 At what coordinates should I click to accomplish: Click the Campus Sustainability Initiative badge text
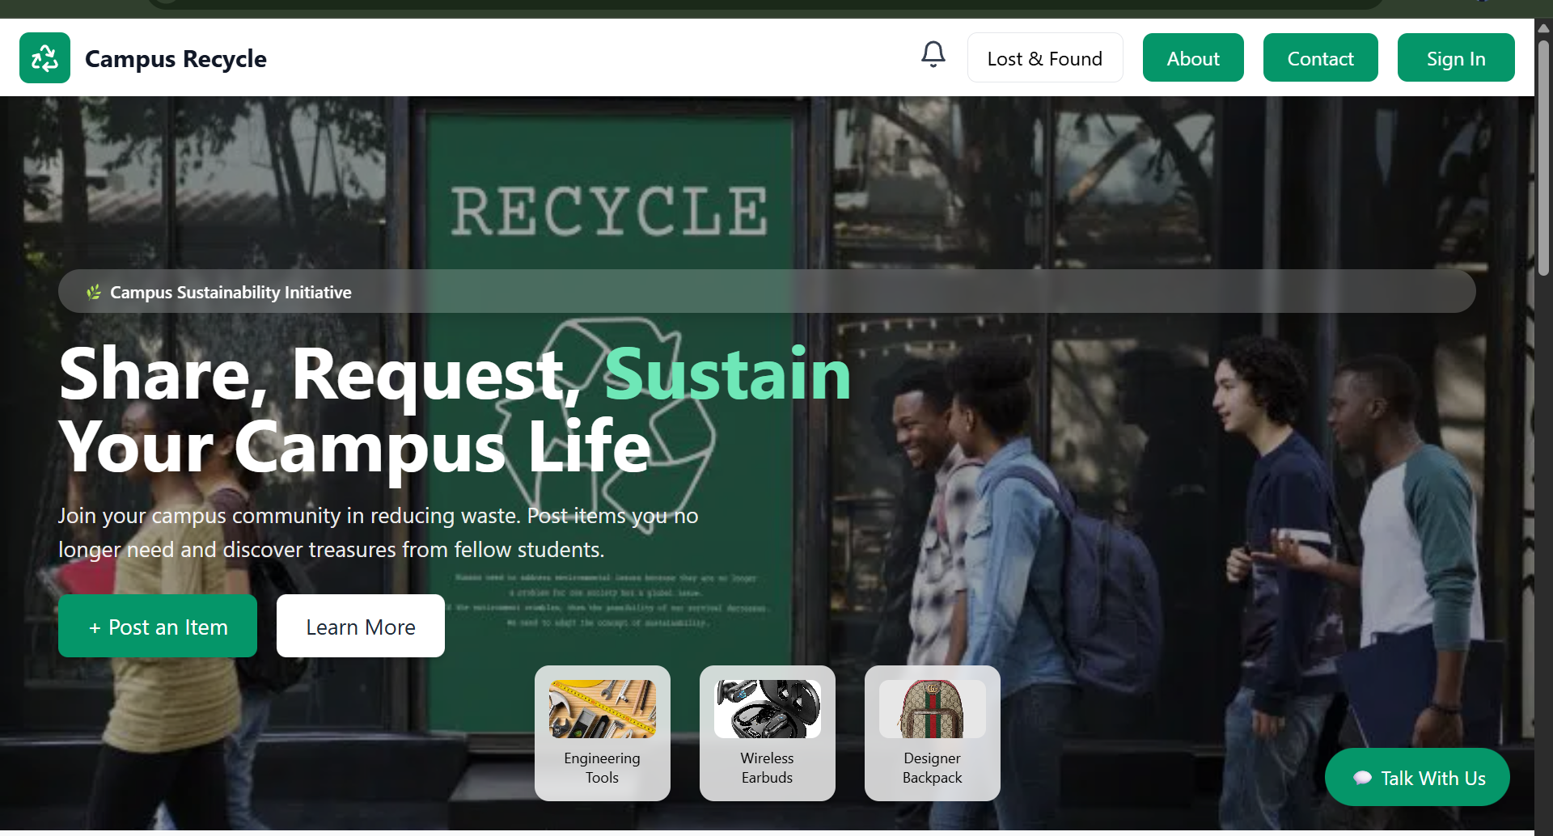click(x=231, y=292)
